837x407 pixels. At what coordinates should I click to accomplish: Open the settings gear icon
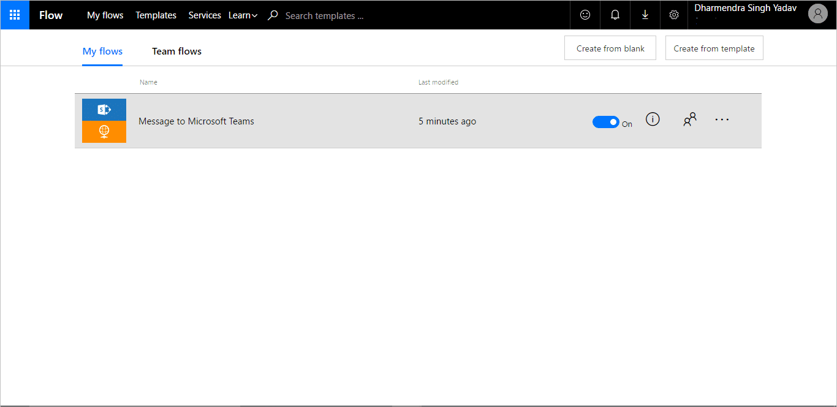(674, 15)
